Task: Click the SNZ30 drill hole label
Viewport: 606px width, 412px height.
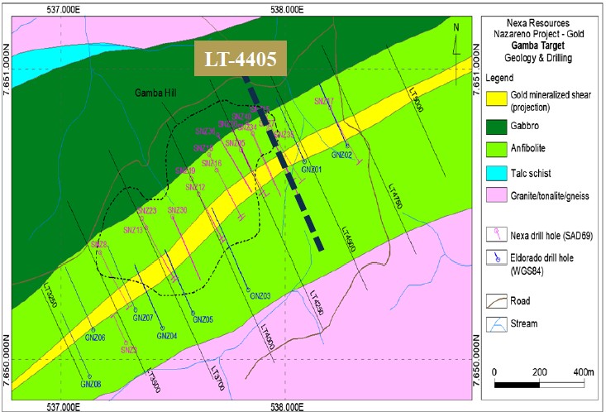Action: tap(178, 210)
